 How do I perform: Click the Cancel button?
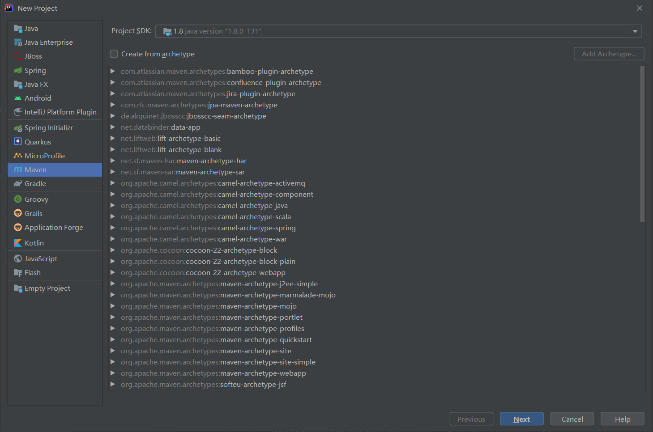[572, 419]
